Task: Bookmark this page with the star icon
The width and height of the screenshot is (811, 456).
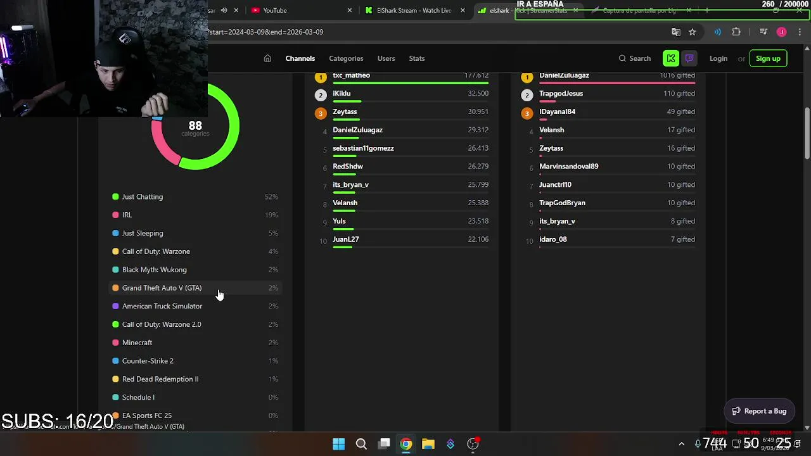Action: 693,32
